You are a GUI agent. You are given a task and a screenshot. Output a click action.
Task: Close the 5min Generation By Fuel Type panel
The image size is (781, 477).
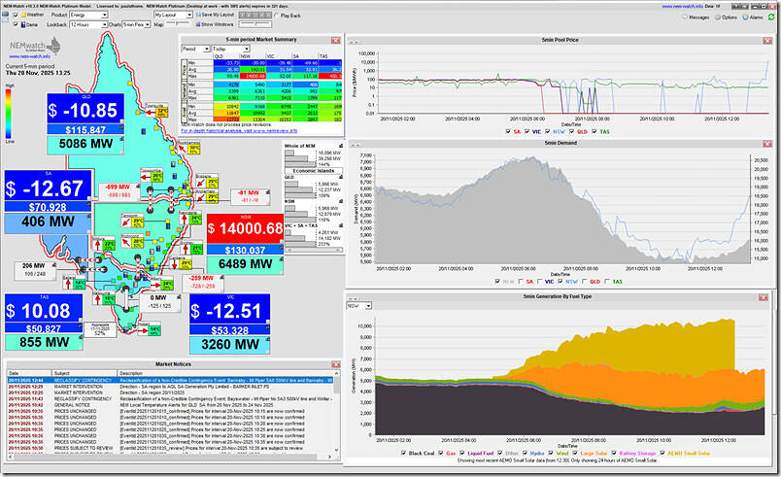(x=764, y=297)
